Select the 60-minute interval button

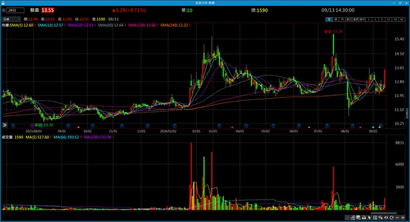click(402, 19)
